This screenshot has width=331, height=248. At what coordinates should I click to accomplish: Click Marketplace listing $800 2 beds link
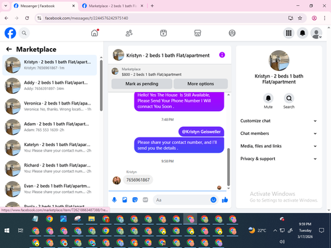point(152,75)
